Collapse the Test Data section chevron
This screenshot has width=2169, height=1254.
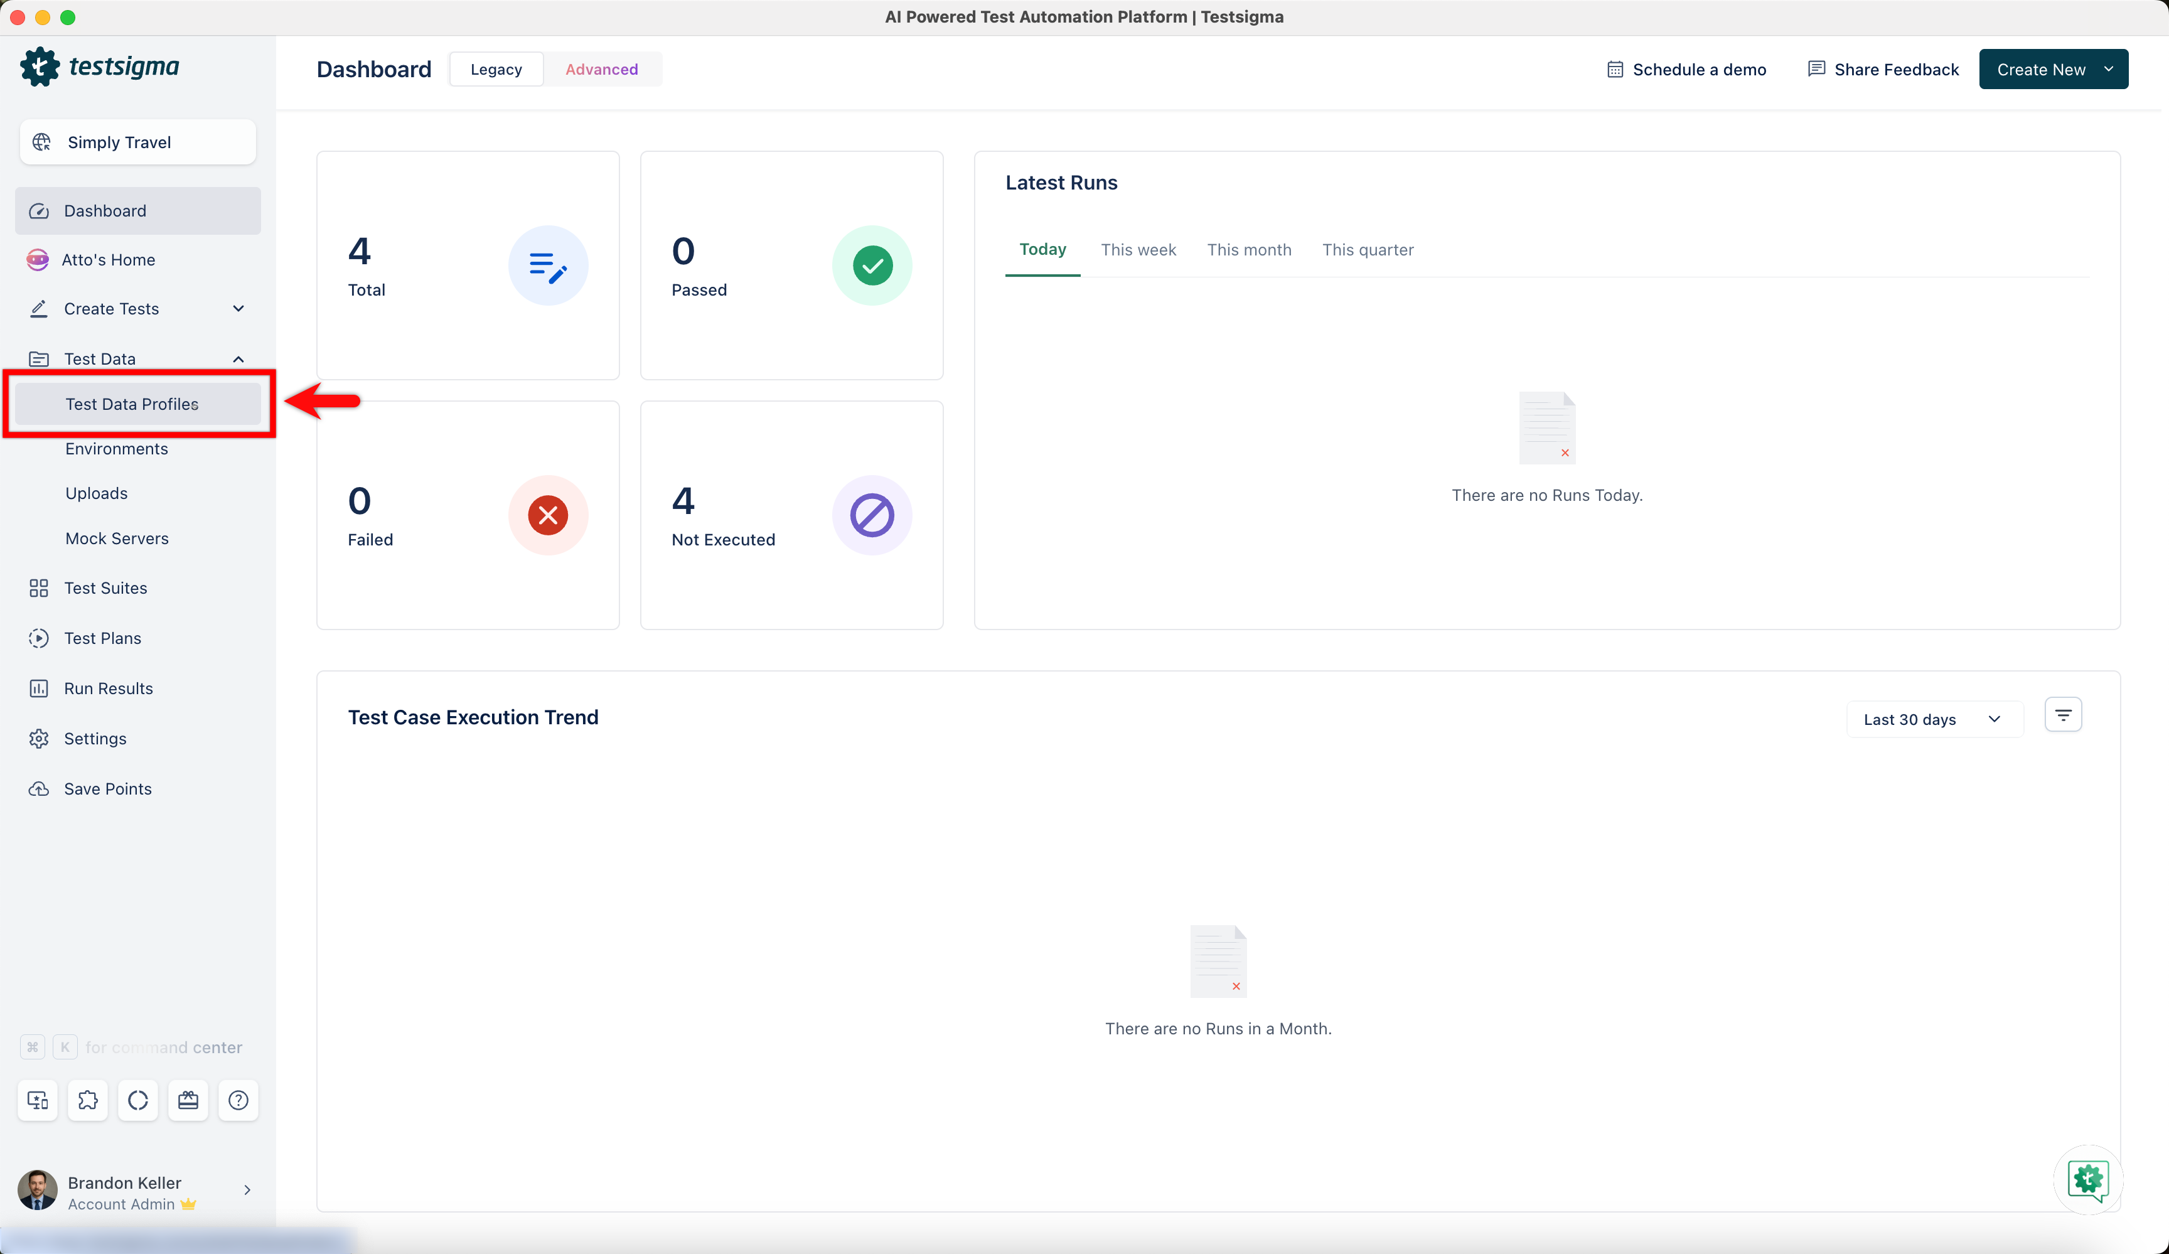(x=238, y=359)
